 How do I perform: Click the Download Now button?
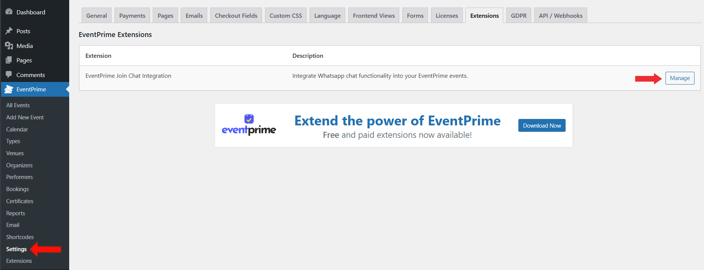pyautogui.click(x=541, y=125)
